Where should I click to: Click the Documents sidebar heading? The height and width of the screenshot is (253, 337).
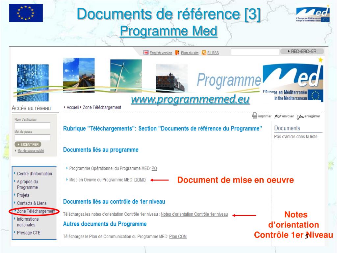287,128
